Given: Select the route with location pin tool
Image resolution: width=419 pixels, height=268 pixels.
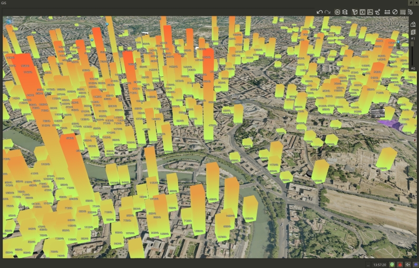Looking at the screenshot, I should click(x=378, y=12).
